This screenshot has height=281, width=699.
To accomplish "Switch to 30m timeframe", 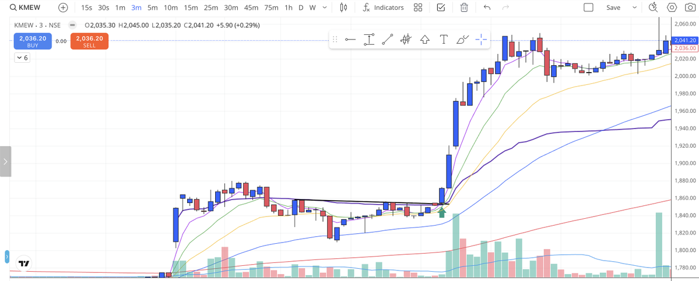I will pos(231,8).
